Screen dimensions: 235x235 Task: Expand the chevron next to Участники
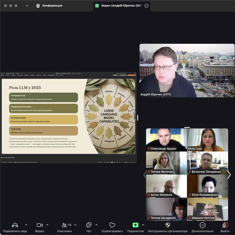tap(75, 225)
